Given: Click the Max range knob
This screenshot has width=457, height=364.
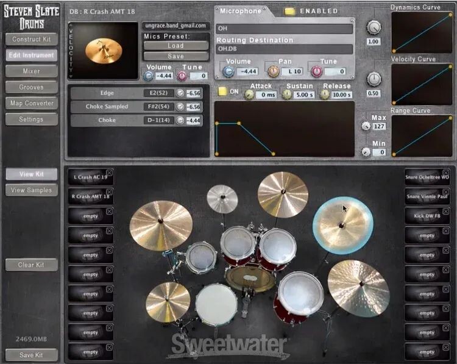Looking at the screenshot, I should pos(366,126).
